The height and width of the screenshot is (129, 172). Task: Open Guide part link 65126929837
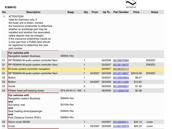(x=121, y=86)
